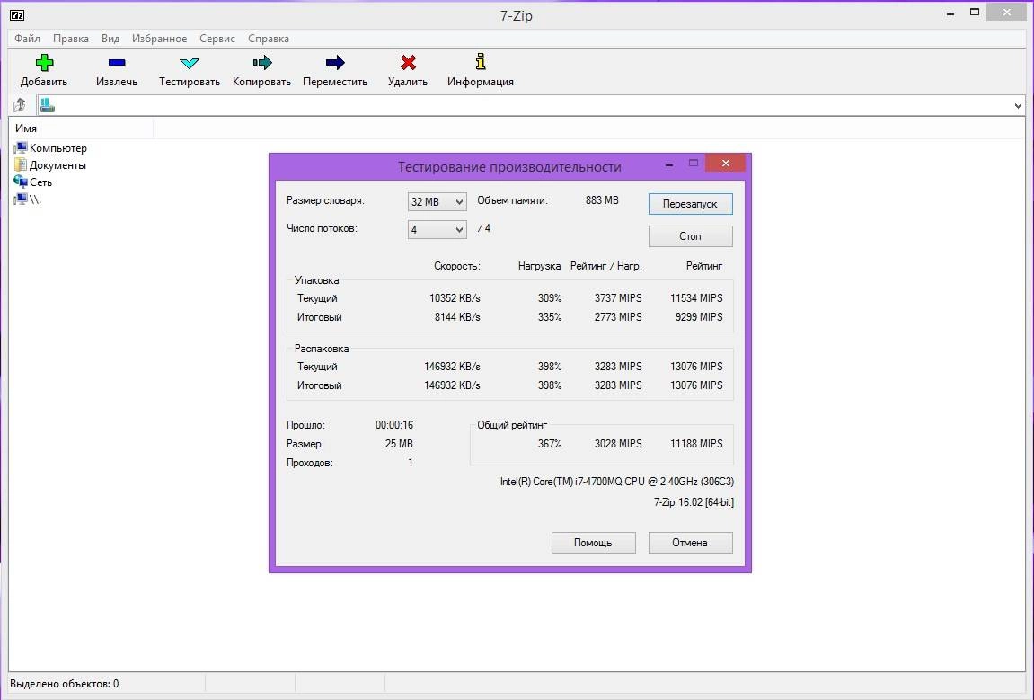Open the Число потоков dropdown
The width and height of the screenshot is (1034, 700).
point(437,230)
